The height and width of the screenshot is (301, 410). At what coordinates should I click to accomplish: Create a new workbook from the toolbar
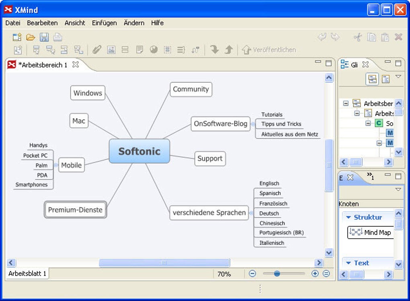17,37
